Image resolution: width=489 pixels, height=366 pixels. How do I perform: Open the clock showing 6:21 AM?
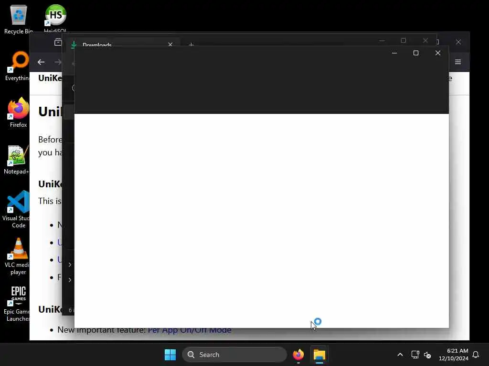tap(454, 355)
